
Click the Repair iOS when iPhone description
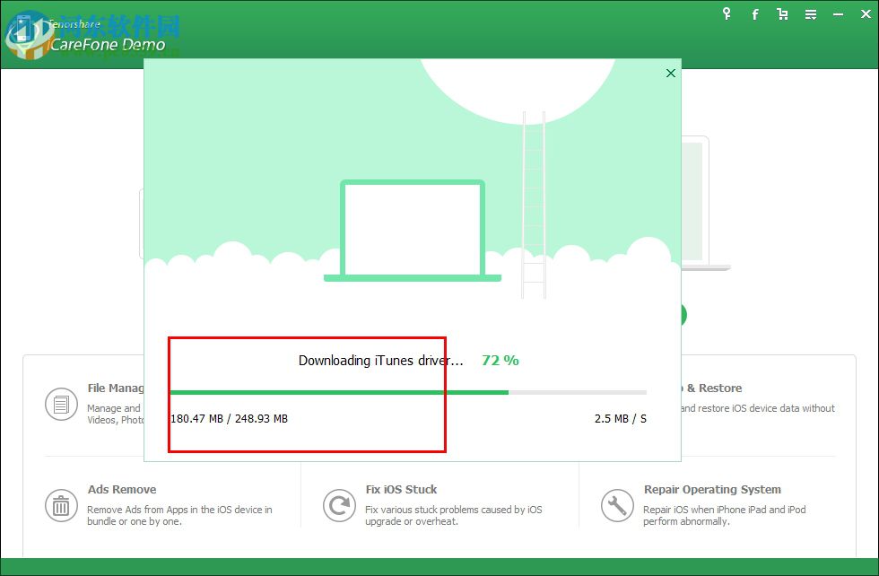[725, 515]
